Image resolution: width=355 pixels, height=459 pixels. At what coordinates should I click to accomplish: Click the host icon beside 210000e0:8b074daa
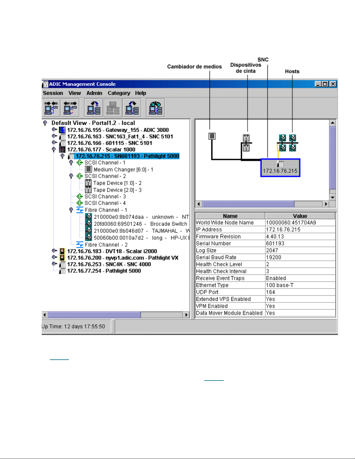tap(89, 217)
